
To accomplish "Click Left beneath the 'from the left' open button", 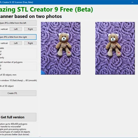I will click(x=16, y=29).
